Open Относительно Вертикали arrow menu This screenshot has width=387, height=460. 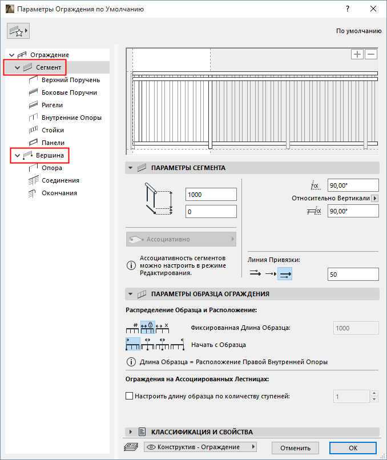point(374,198)
